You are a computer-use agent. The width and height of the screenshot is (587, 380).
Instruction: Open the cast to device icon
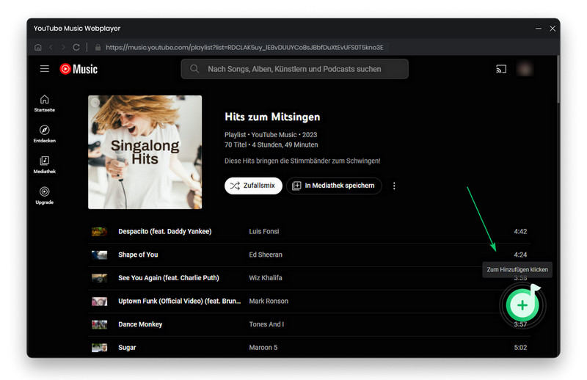click(x=501, y=69)
